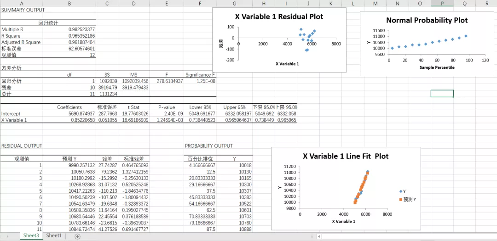497x241 pixels.
Task: Select predicted value 10846.72474
Action: tap(69, 230)
